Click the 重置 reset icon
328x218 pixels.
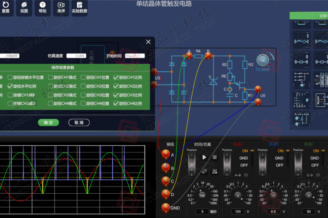[x=5, y=5]
